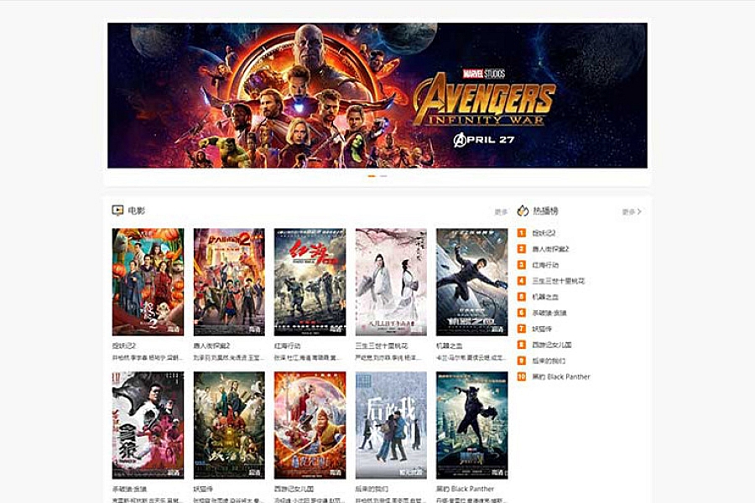
Task: Click the orange rank 3 badge
Action: pos(522,265)
